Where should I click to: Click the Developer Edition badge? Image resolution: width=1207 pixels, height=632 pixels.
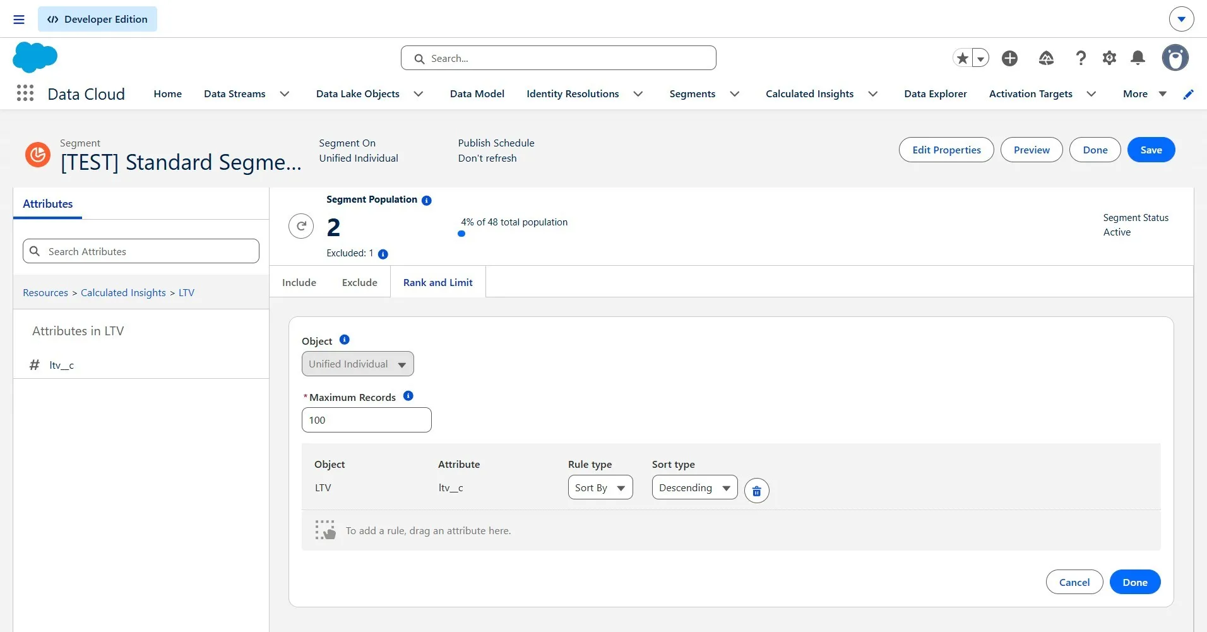coord(97,19)
